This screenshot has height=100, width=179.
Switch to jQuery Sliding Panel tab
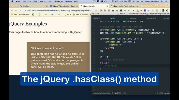click(124, 6)
